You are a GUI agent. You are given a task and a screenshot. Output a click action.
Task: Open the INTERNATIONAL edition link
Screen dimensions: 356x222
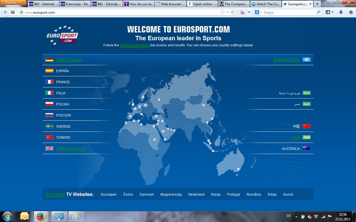point(286,60)
